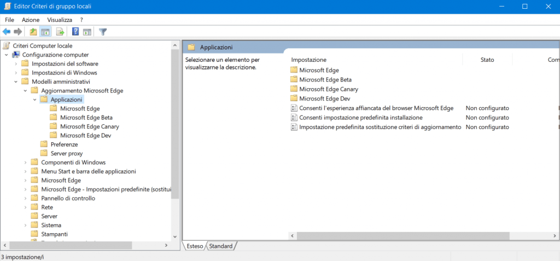This screenshot has height=261, width=560.
Task: Toggle the console tree show/hide icon
Action: click(45, 32)
